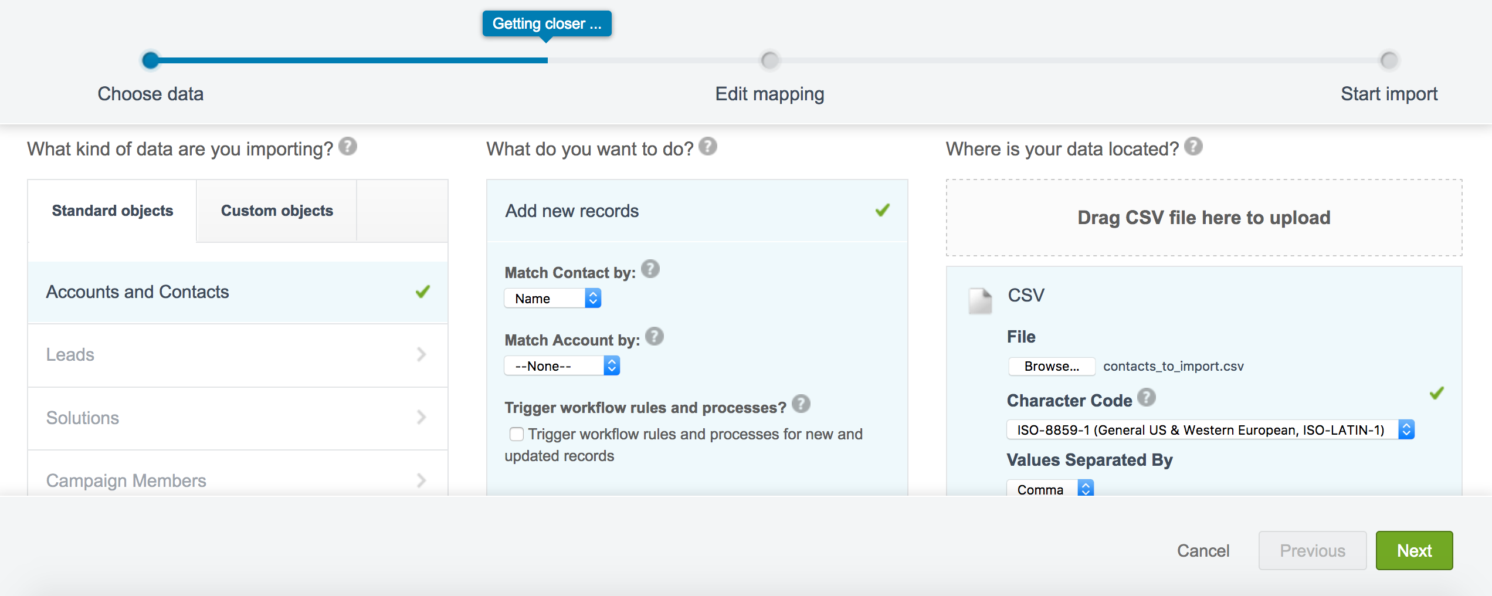Open Match Account by help icon
The image size is (1492, 596).
click(x=655, y=337)
